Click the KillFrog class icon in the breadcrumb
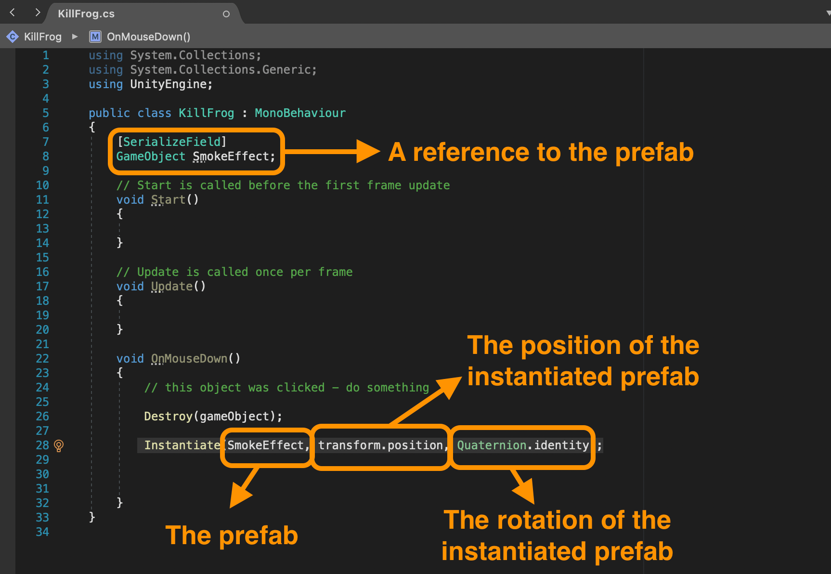Viewport: 831px width, 574px height. click(x=12, y=37)
